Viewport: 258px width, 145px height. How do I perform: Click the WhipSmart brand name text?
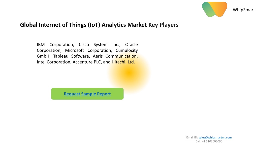(x=244, y=10)
